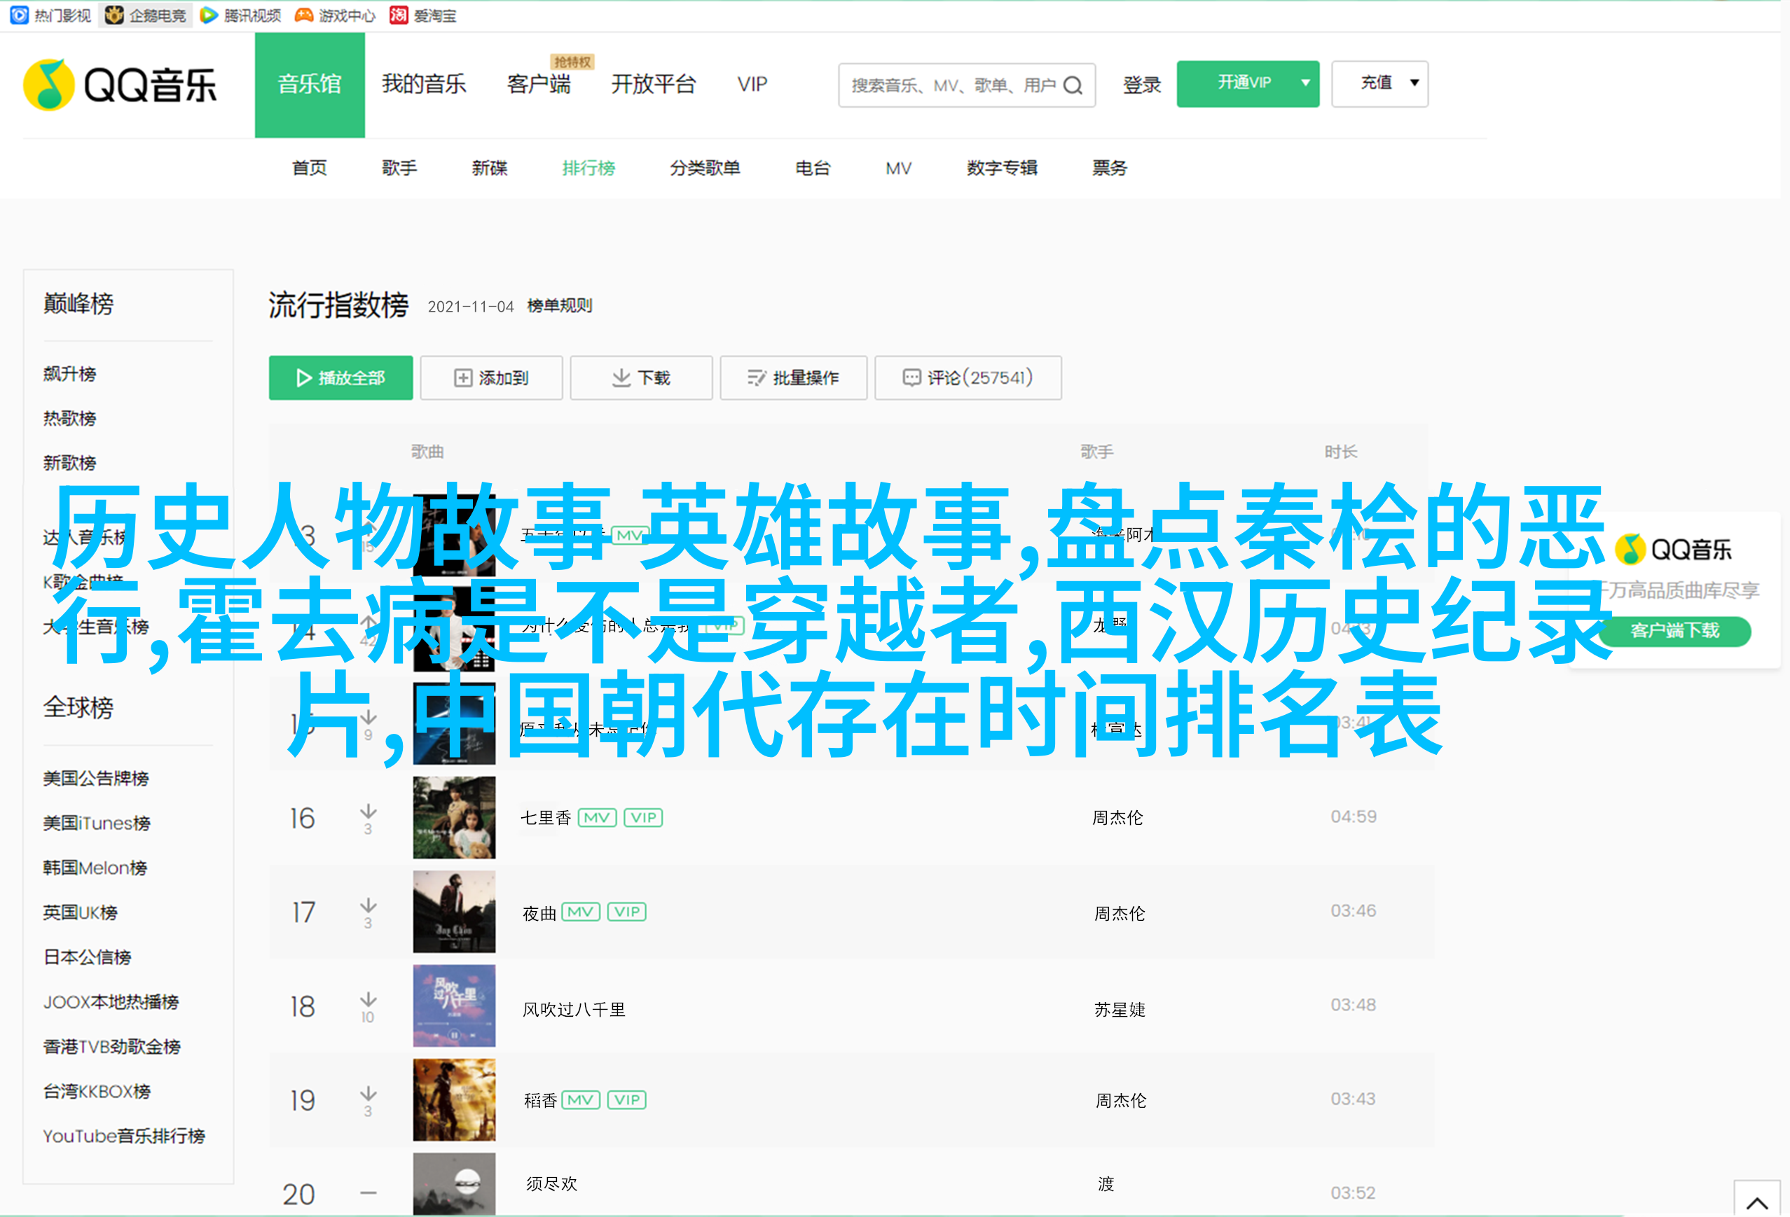The width and height of the screenshot is (1790, 1217).
Task: Open 稻香 album cover
Action: [455, 1100]
